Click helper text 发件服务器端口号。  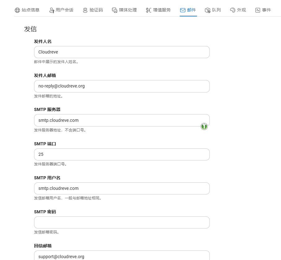tap(50, 164)
